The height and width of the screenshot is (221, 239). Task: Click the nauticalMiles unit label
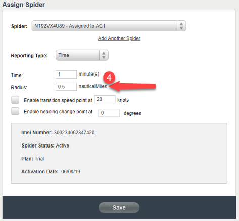pos(92,86)
